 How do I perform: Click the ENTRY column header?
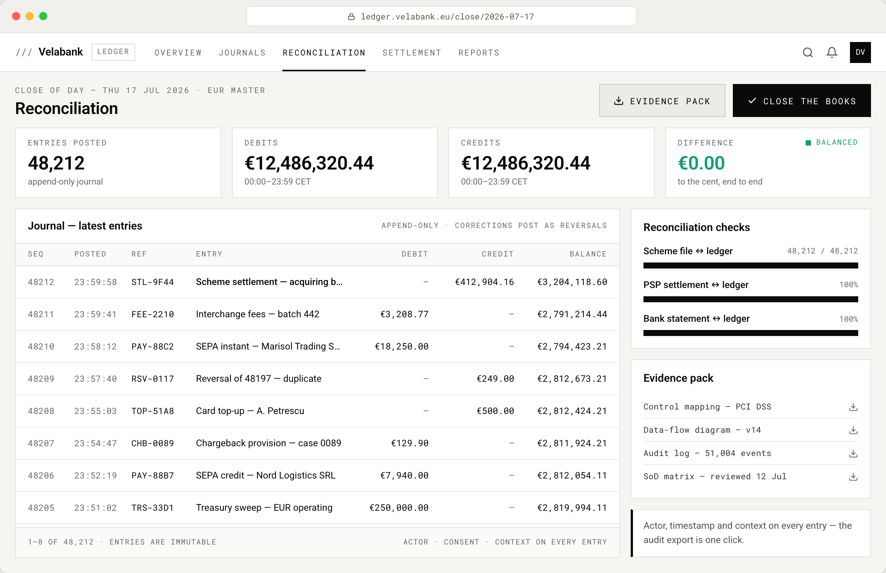click(209, 254)
